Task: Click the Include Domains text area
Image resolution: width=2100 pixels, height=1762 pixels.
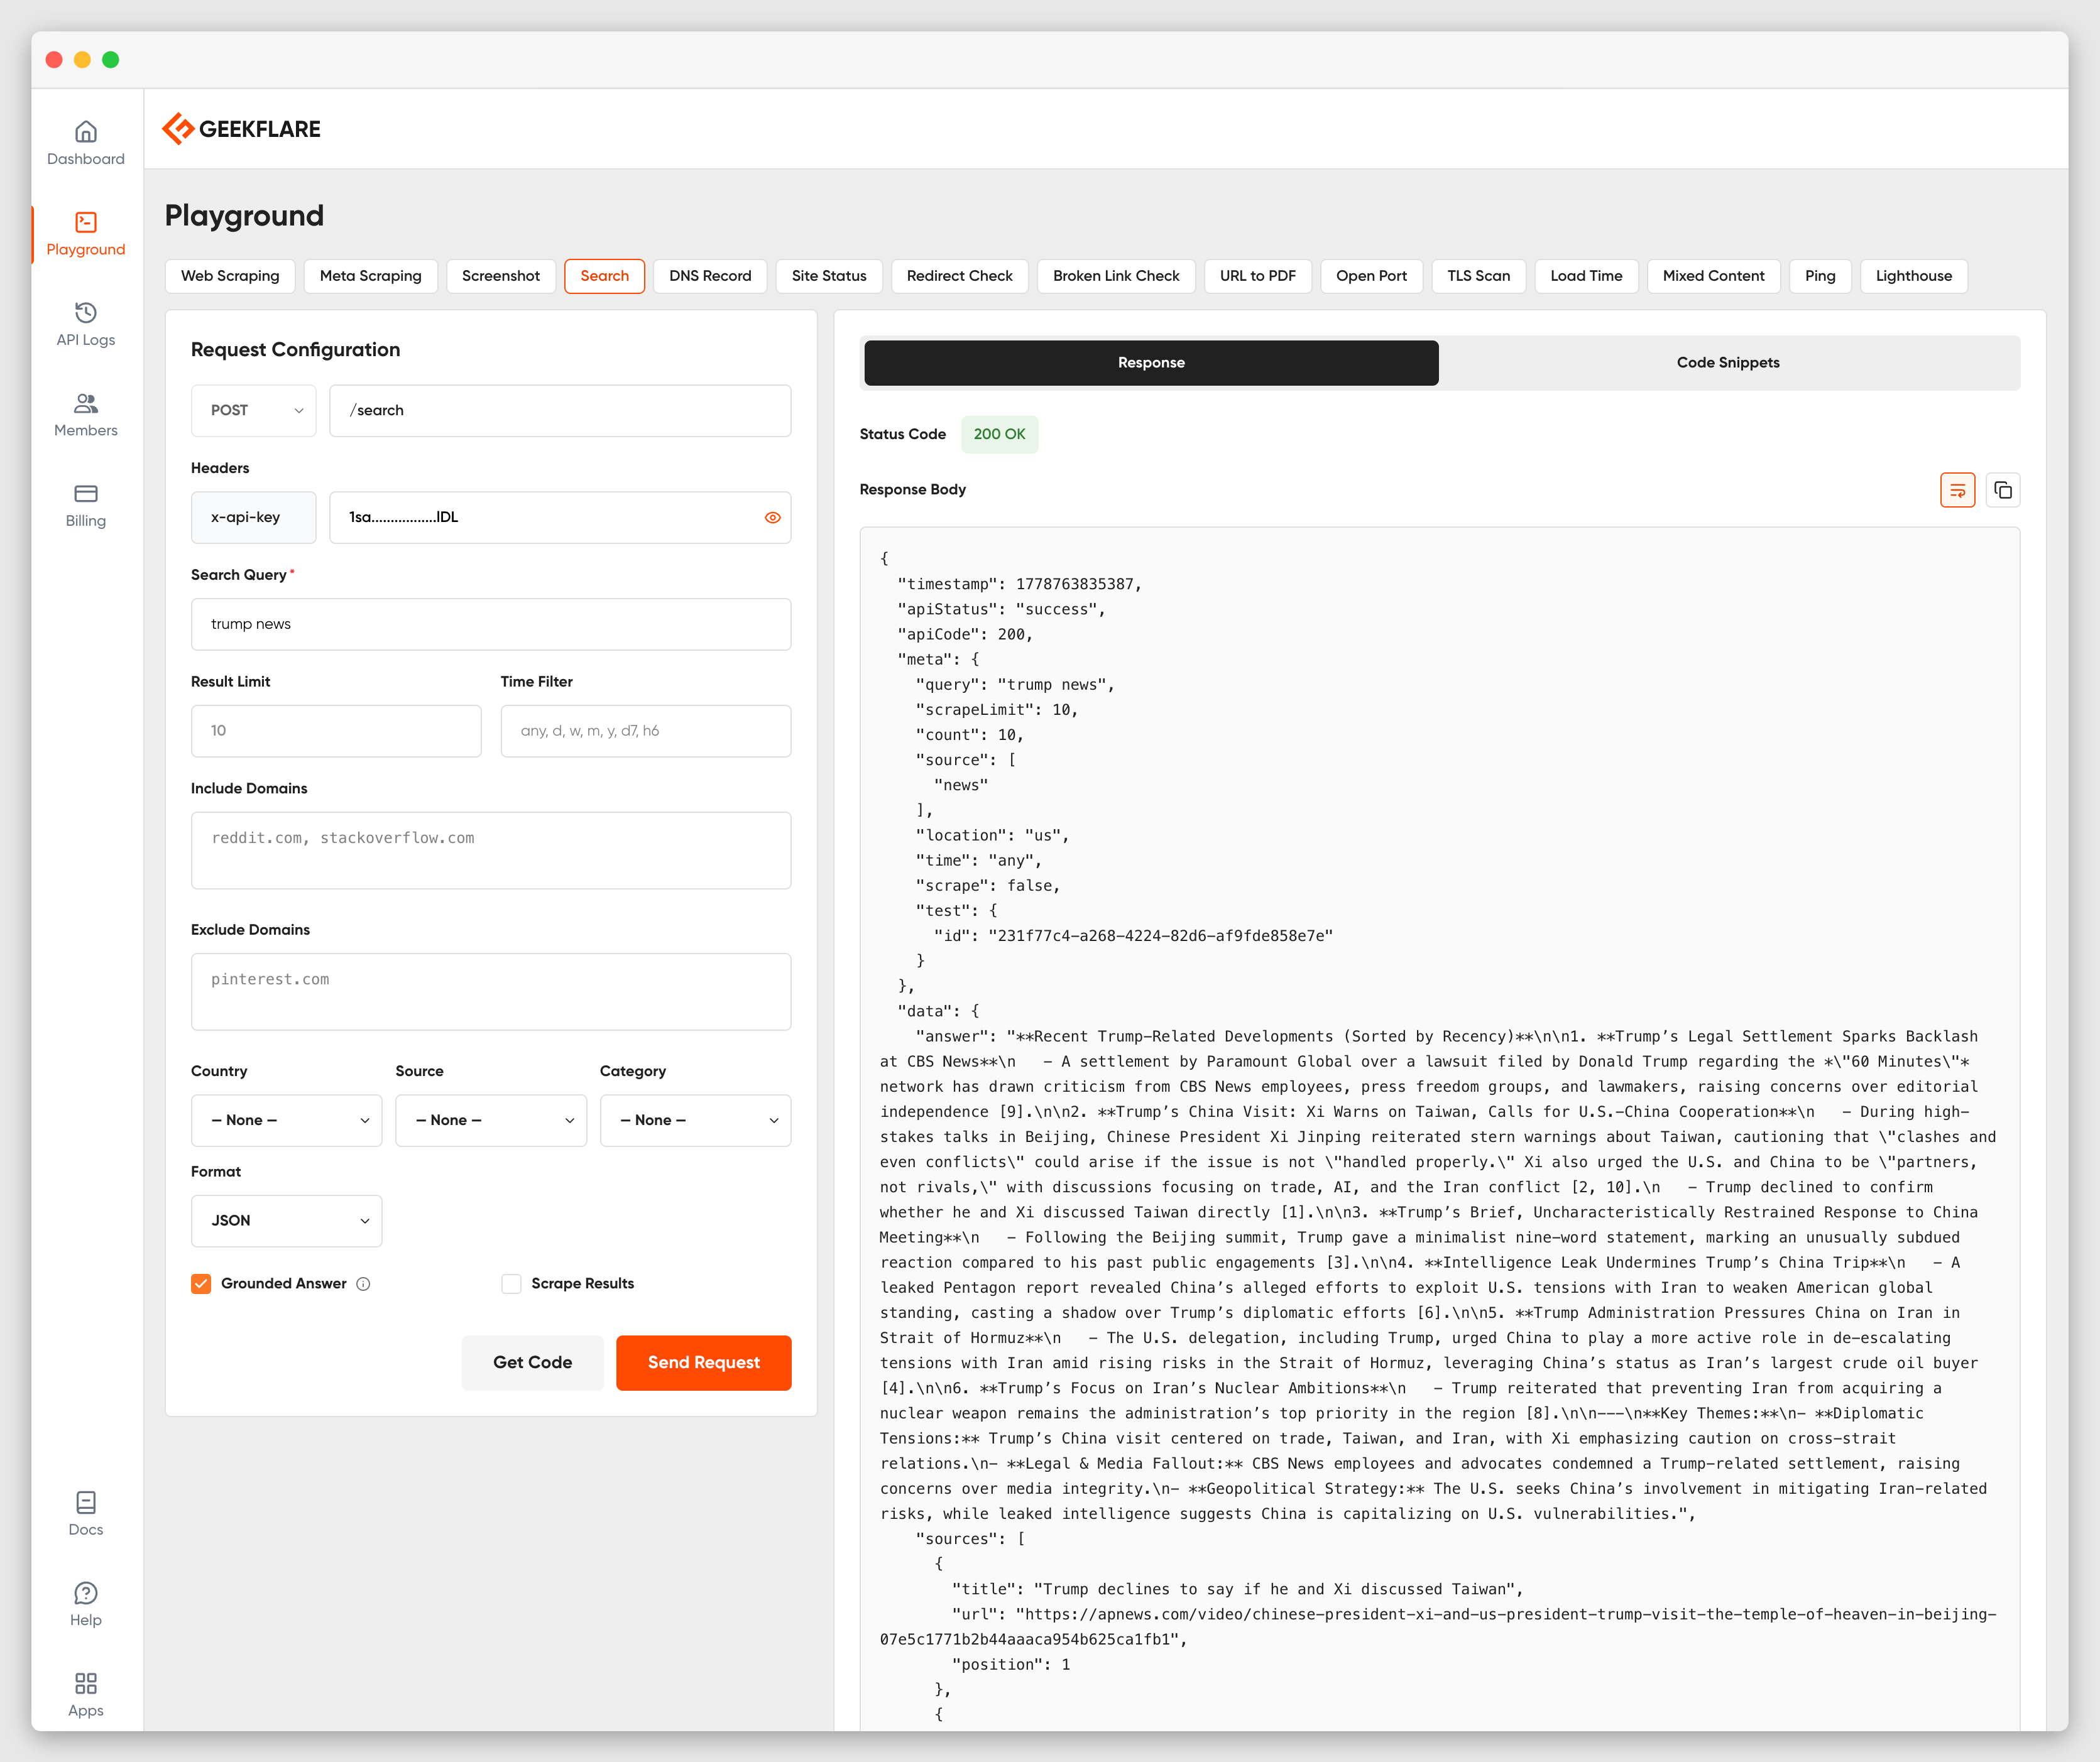Action: pyautogui.click(x=491, y=851)
